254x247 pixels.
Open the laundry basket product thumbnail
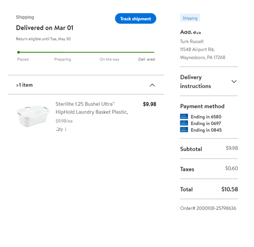(x=33, y=116)
